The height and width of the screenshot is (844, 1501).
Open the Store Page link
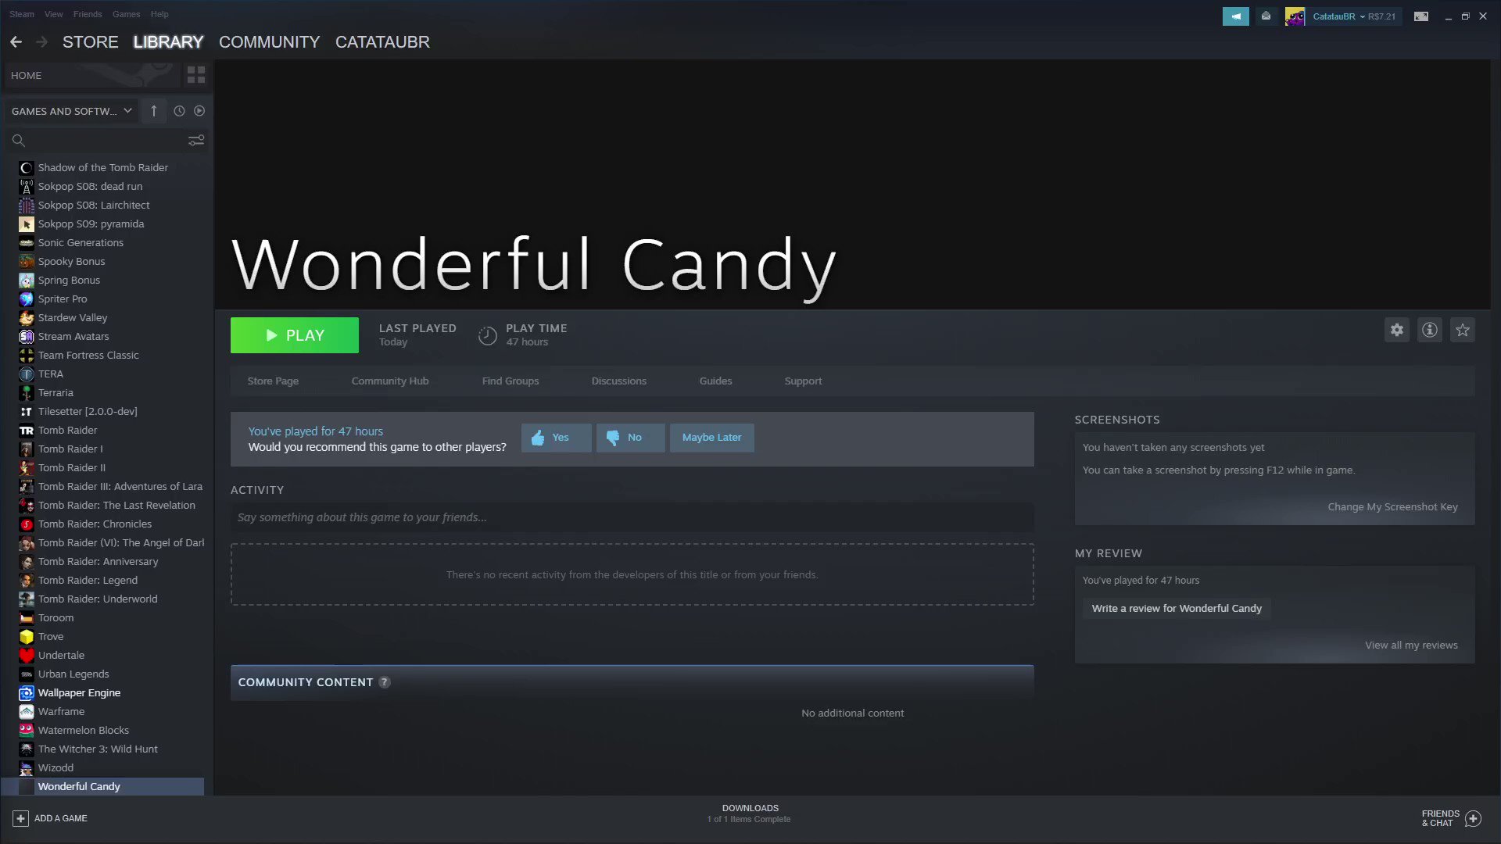click(273, 381)
